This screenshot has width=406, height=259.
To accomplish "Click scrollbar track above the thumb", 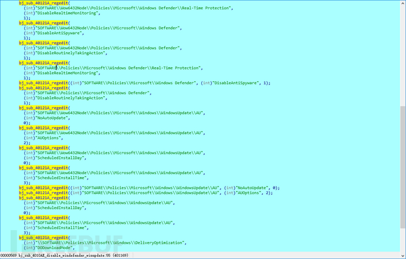I will 403,55.
